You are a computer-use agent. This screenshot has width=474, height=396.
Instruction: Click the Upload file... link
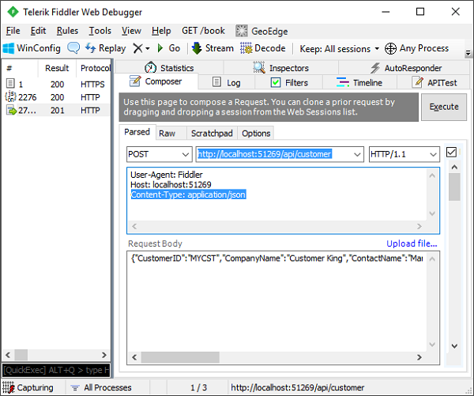pos(412,243)
